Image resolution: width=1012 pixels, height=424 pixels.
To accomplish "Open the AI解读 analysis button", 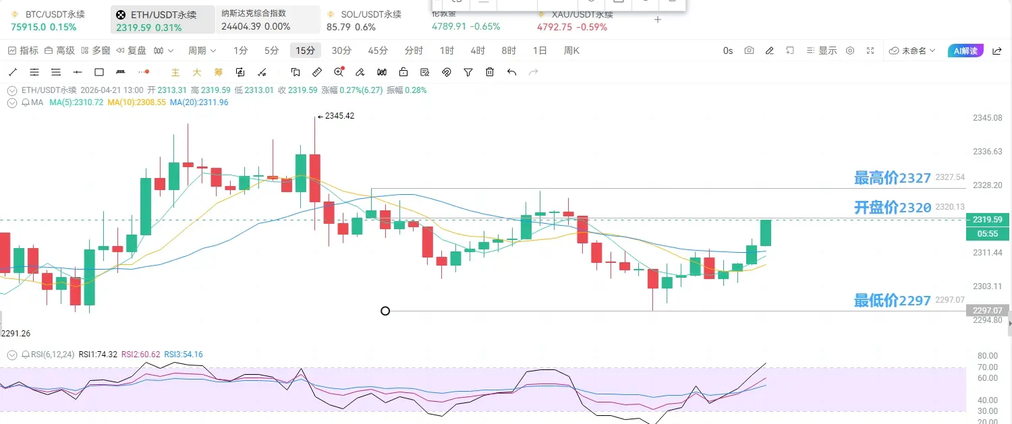I will point(965,51).
